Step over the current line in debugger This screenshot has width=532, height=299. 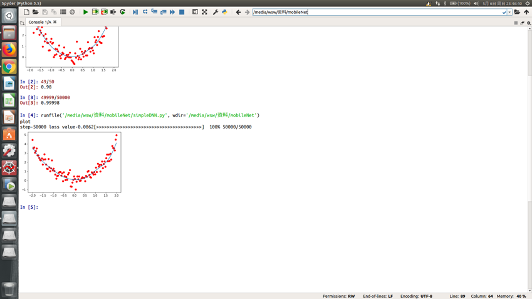pos(145,12)
